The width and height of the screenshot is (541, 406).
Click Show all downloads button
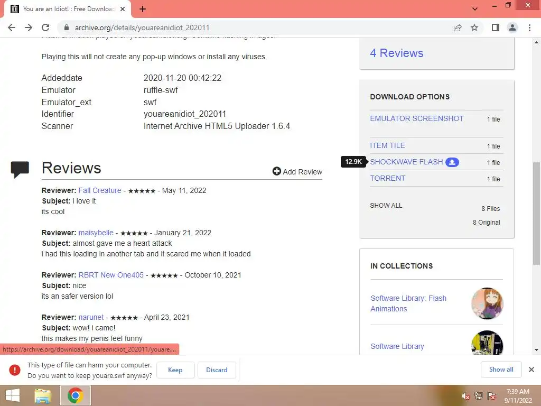click(501, 370)
